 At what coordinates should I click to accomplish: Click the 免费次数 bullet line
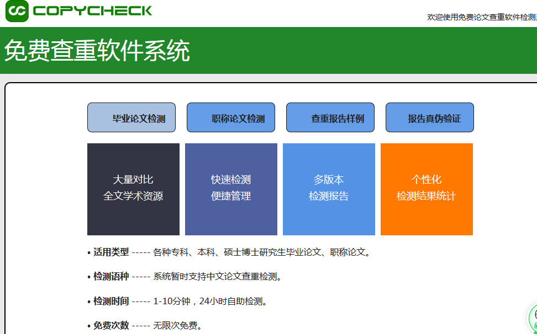[145, 326]
